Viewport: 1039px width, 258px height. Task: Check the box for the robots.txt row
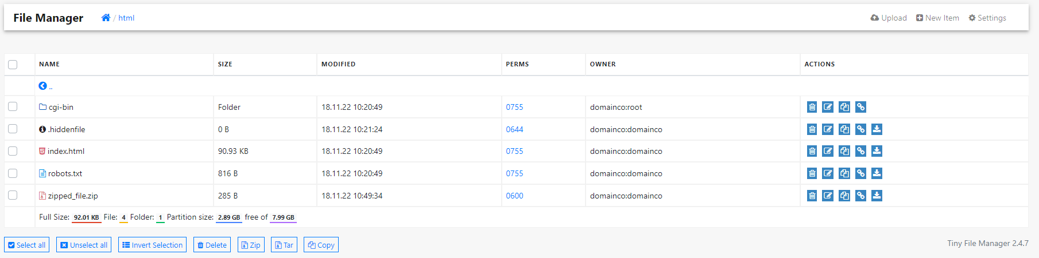click(13, 173)
